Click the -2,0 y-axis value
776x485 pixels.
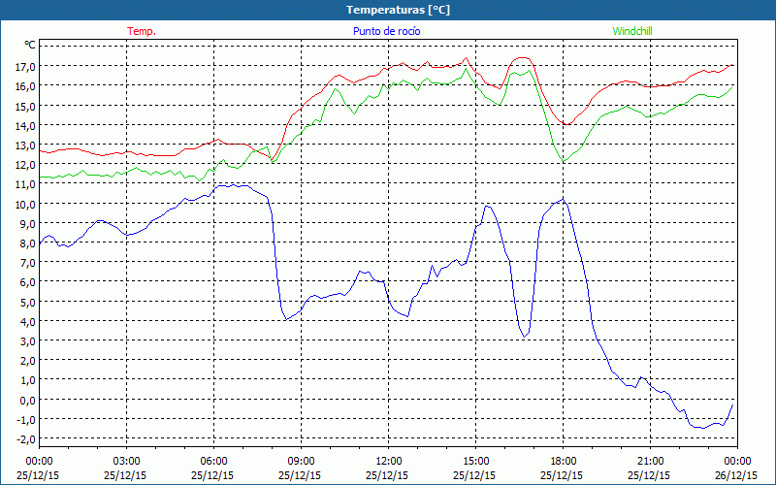(x=28, y=439)
